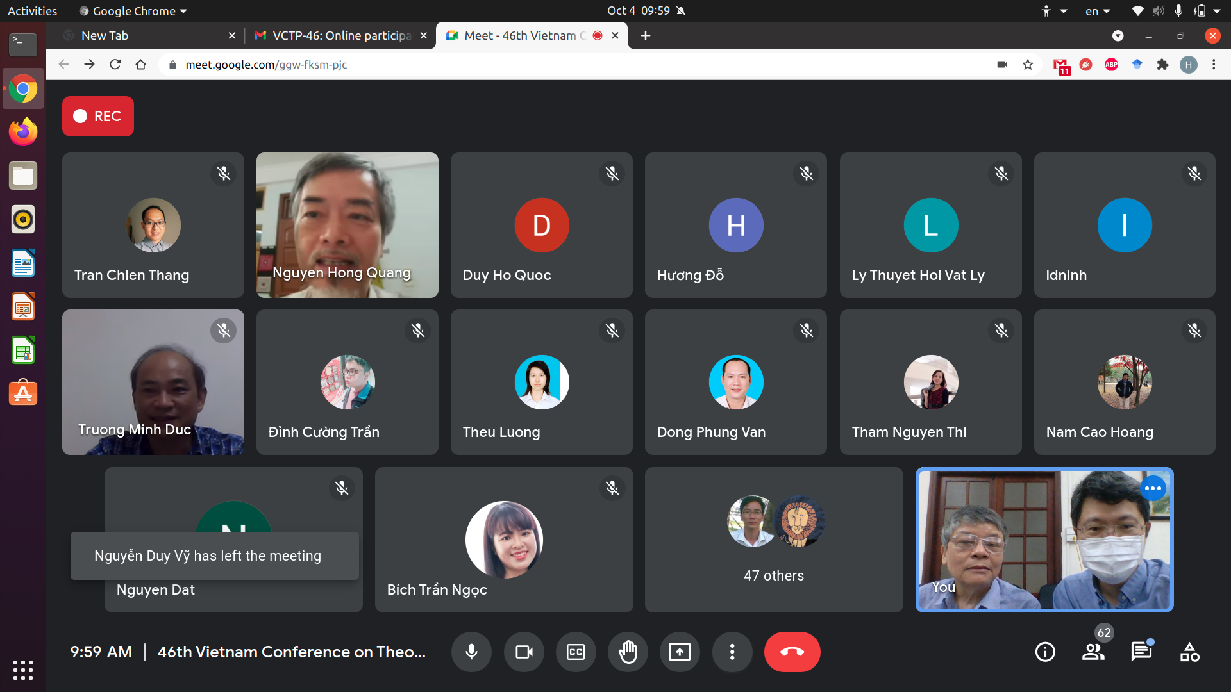The image size is (1231, 692).
Task: Open the Activities shapes icon
Action: click(1189, 652)
